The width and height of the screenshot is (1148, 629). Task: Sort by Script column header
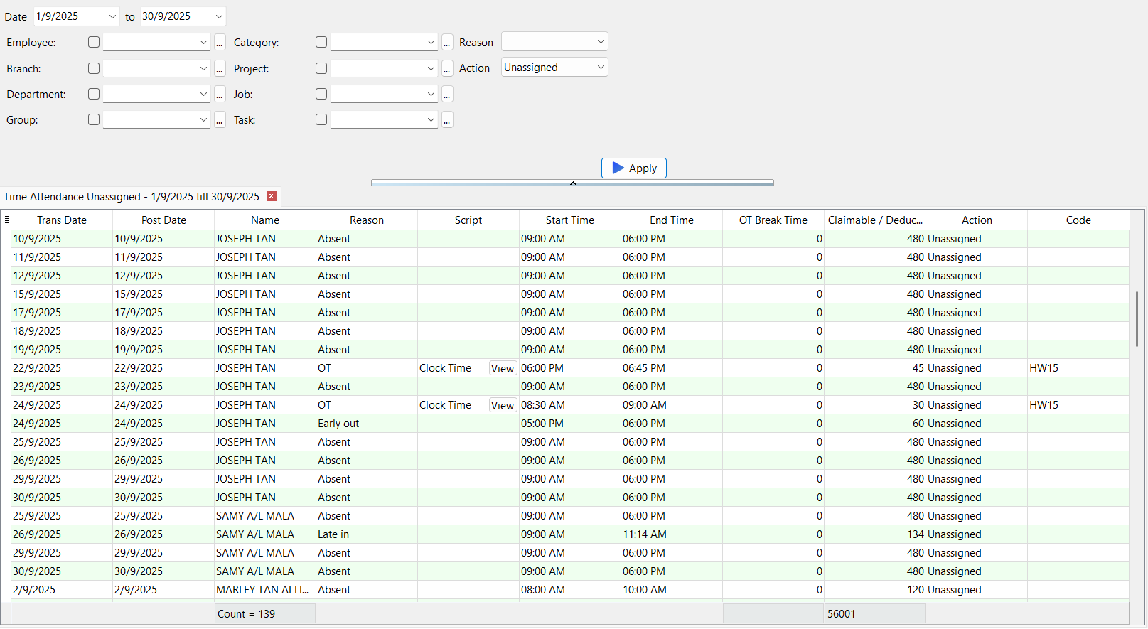tap(468, 220)
